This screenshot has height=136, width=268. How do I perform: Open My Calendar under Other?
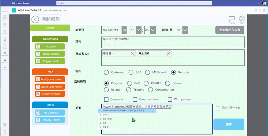[50, 113]
